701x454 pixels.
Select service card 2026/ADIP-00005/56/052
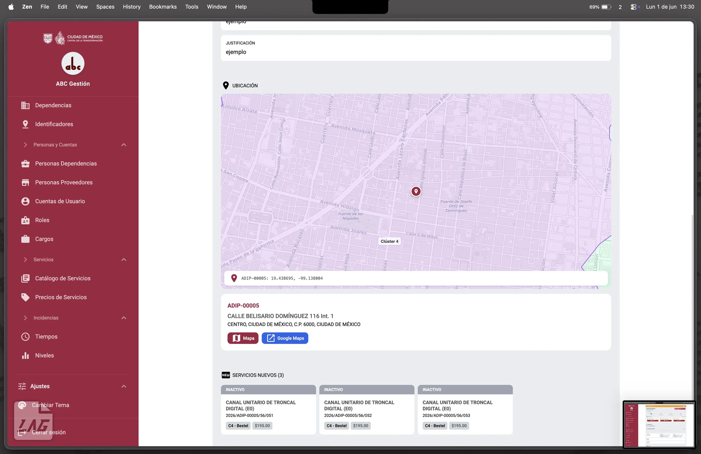(367, 410)
